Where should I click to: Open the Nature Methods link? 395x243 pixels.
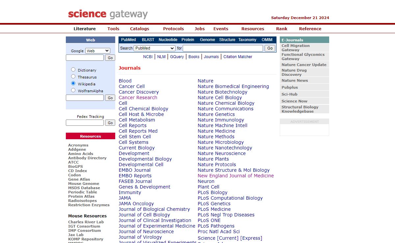tap(216, 137)
